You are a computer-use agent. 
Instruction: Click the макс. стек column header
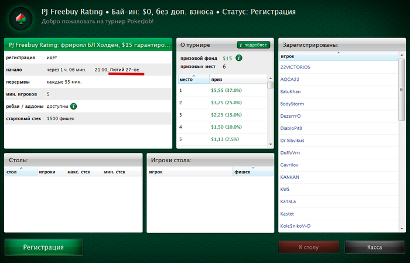[x=84, y=172]
